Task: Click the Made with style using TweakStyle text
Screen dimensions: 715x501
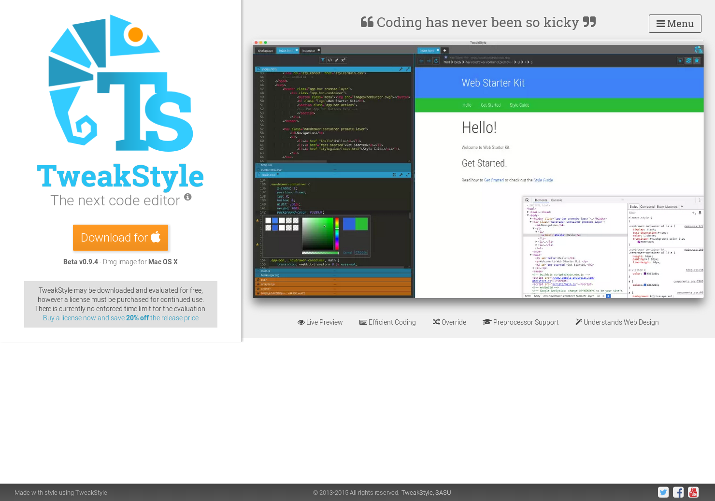Action: pos(61,493)
